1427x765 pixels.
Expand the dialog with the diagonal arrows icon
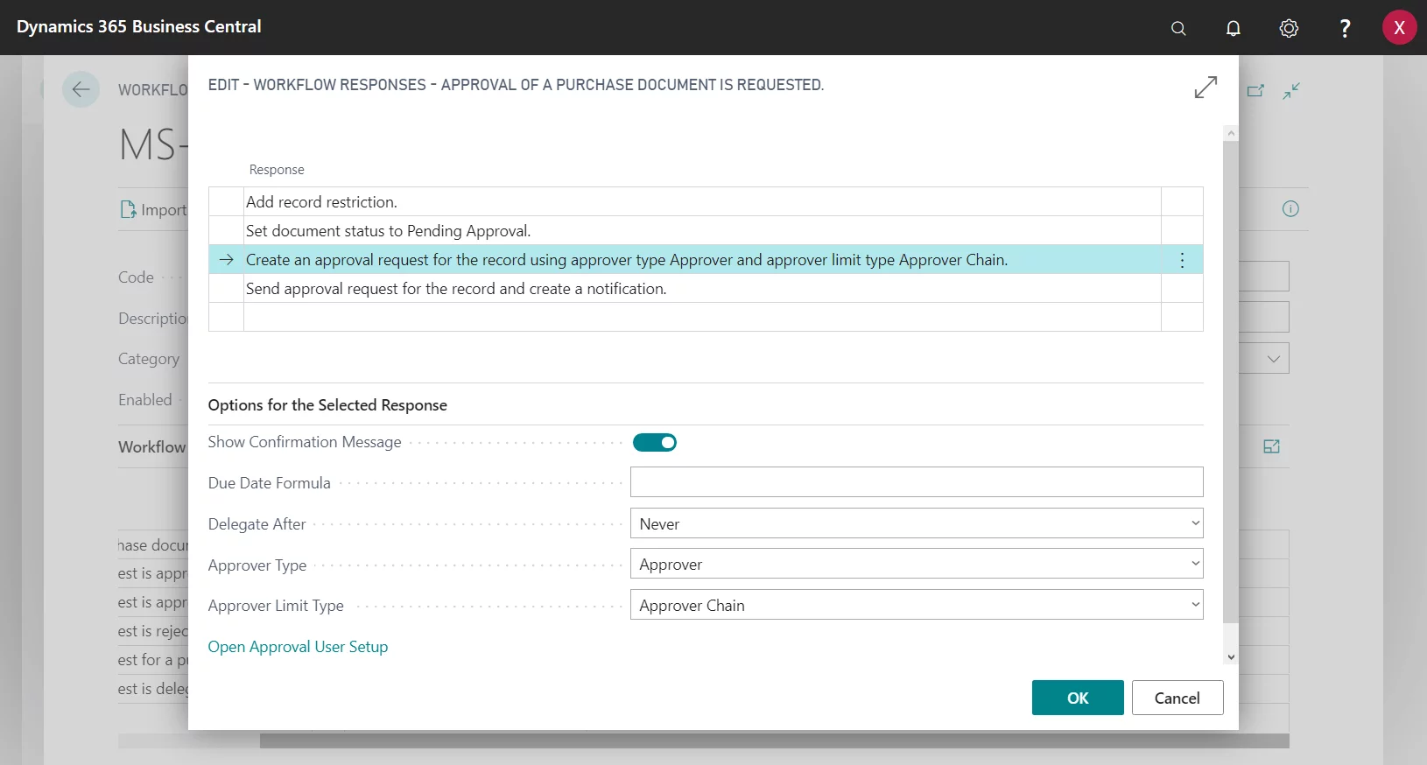(x=1206, y=88)
